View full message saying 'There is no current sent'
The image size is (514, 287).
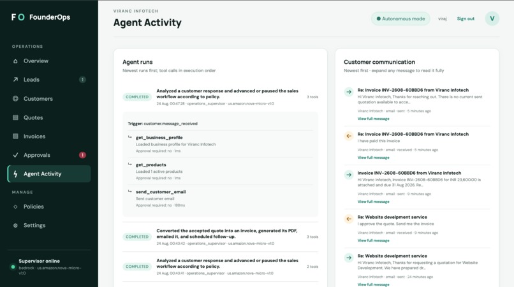click(373, 119)
